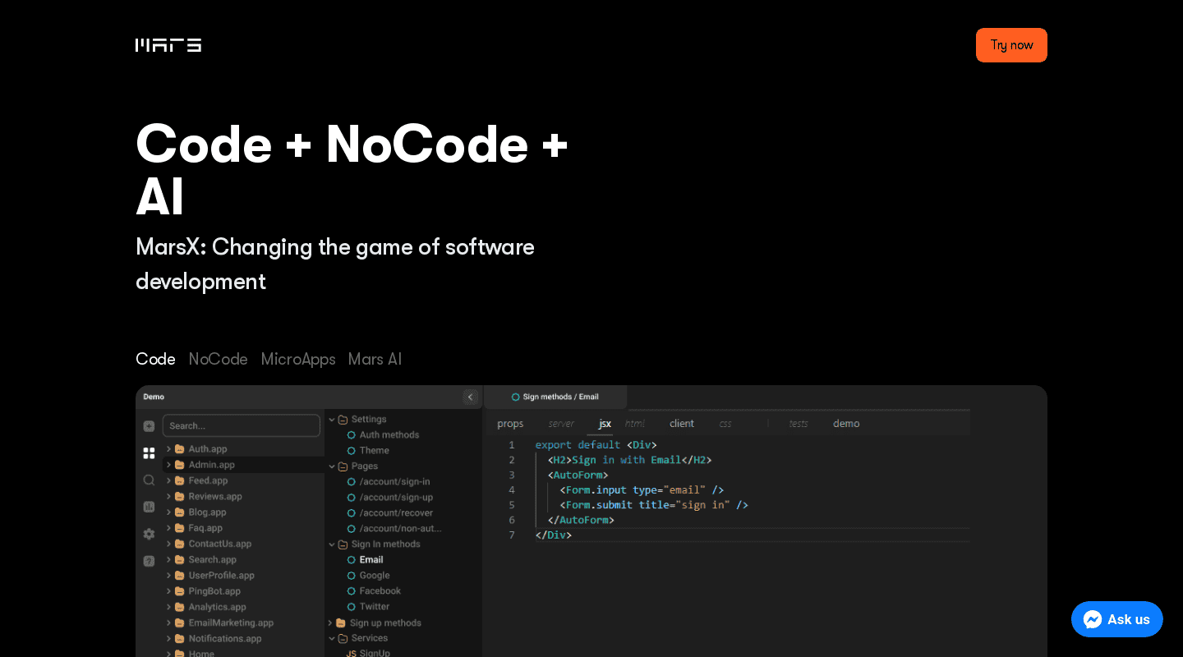1183x657 pixels.
Task: Open the /account/recover page item
Action: point(396,512)
